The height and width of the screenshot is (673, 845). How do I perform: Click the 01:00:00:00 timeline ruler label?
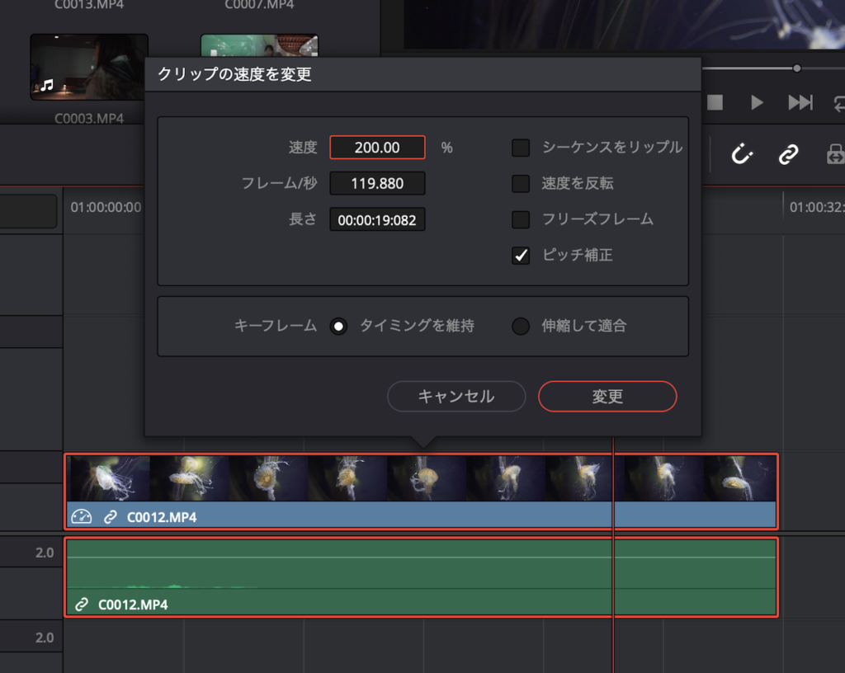[x=106, y=207]
